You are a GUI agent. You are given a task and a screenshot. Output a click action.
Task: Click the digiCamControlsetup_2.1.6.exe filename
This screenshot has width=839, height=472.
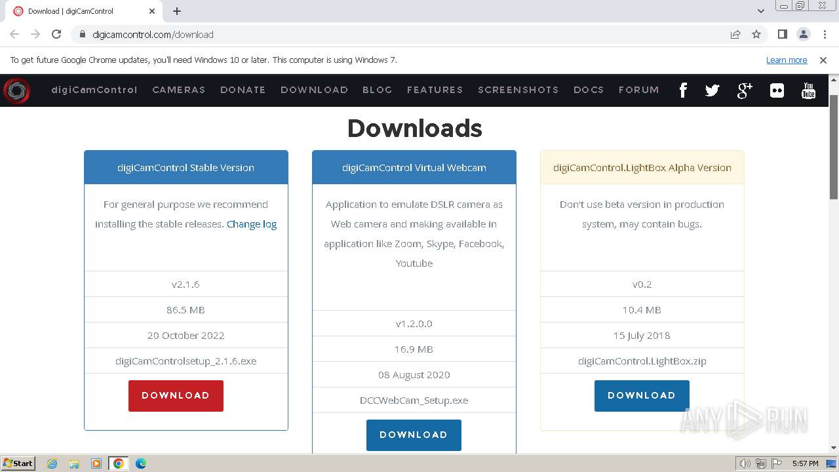[186, 361]
